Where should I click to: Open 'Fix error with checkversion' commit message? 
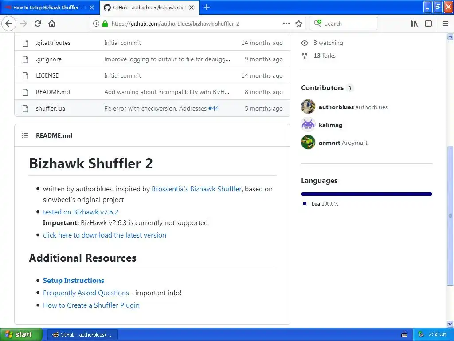click(155, 108)
